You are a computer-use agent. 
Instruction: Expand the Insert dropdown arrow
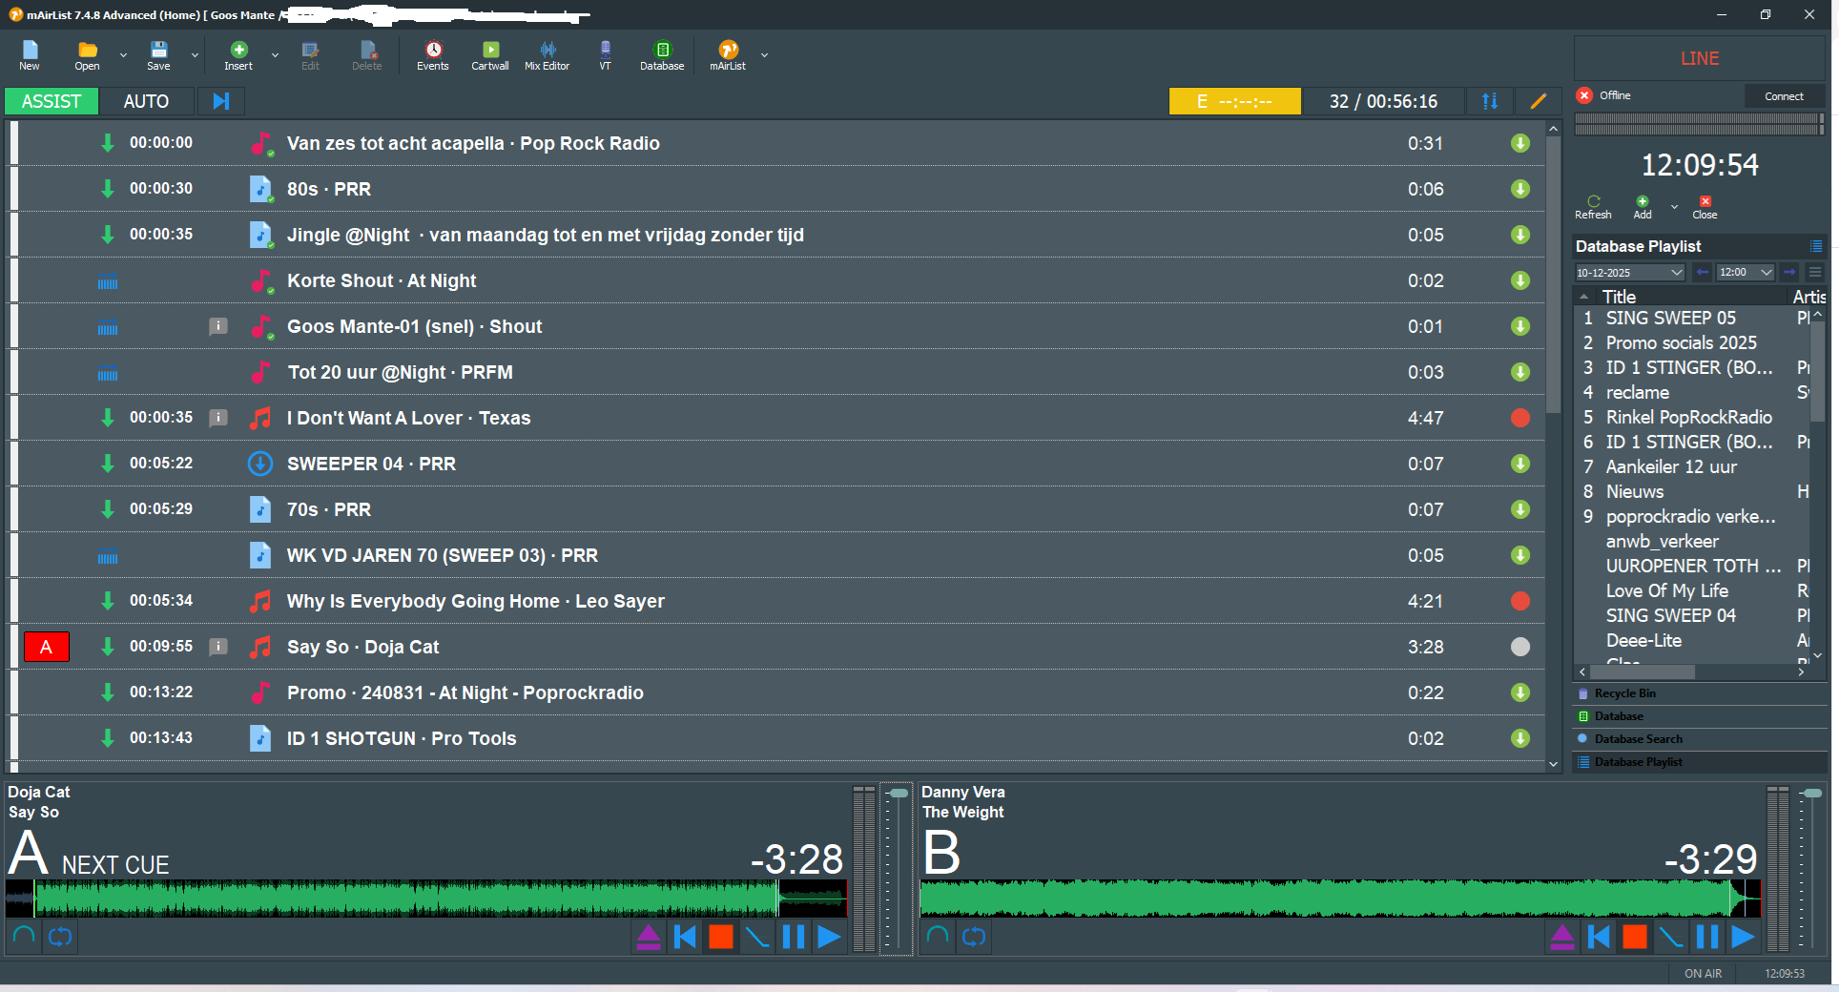pos(276,55)
